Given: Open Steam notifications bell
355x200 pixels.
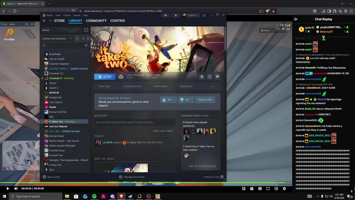Looking at the screenshot, I should [176, 15].
